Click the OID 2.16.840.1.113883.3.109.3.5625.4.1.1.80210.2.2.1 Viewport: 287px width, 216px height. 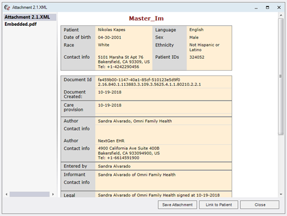point(149,84)
